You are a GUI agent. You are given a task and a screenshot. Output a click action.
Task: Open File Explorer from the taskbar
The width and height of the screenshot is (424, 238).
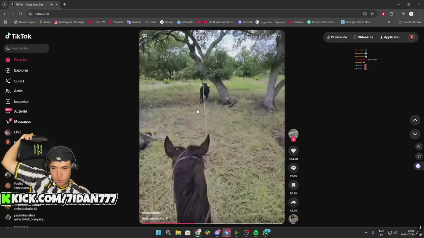tap(178, 233)
